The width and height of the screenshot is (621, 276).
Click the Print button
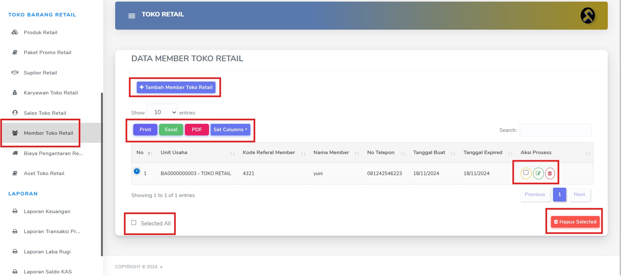[145, 130]
